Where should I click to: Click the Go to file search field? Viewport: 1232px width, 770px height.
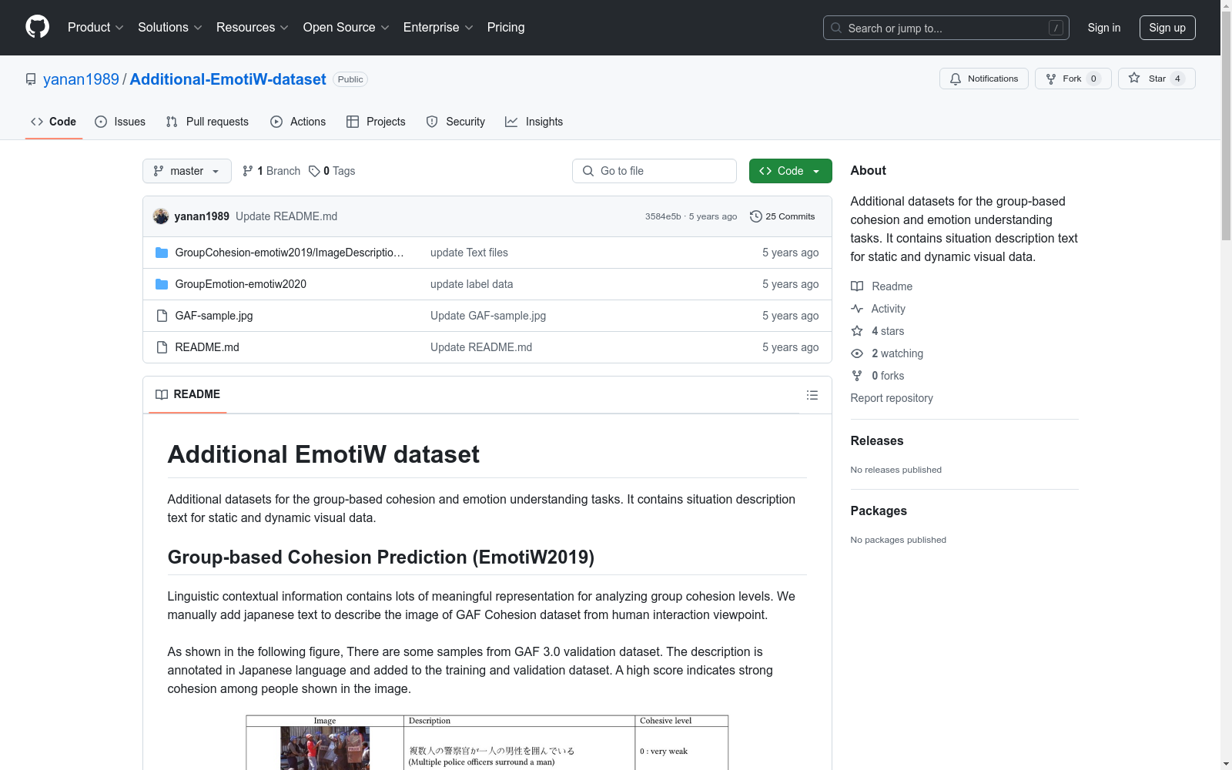tap(654, 171)
